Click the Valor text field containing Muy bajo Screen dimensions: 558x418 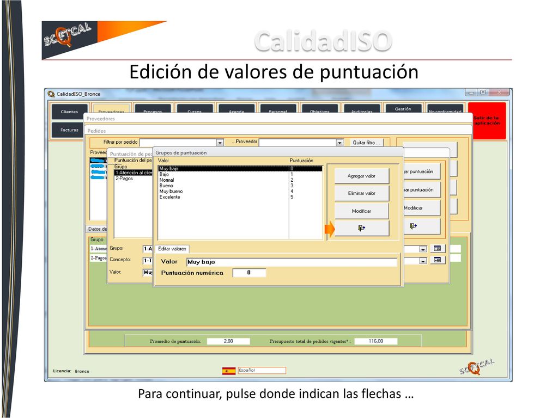[x=292, y=262]
